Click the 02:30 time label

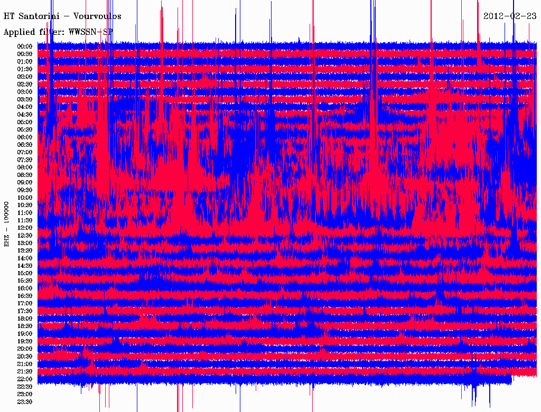click(x=25, y=85)
